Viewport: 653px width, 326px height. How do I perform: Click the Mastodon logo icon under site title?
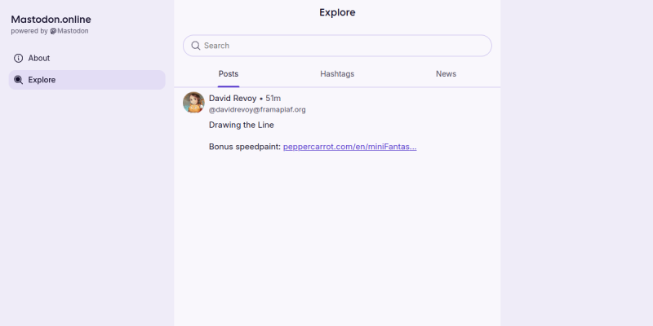click(53, 31)
